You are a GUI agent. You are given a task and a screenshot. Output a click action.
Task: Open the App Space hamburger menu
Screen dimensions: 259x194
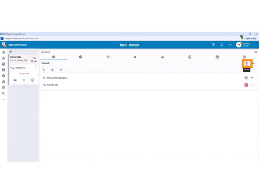[x=256, y=52]
